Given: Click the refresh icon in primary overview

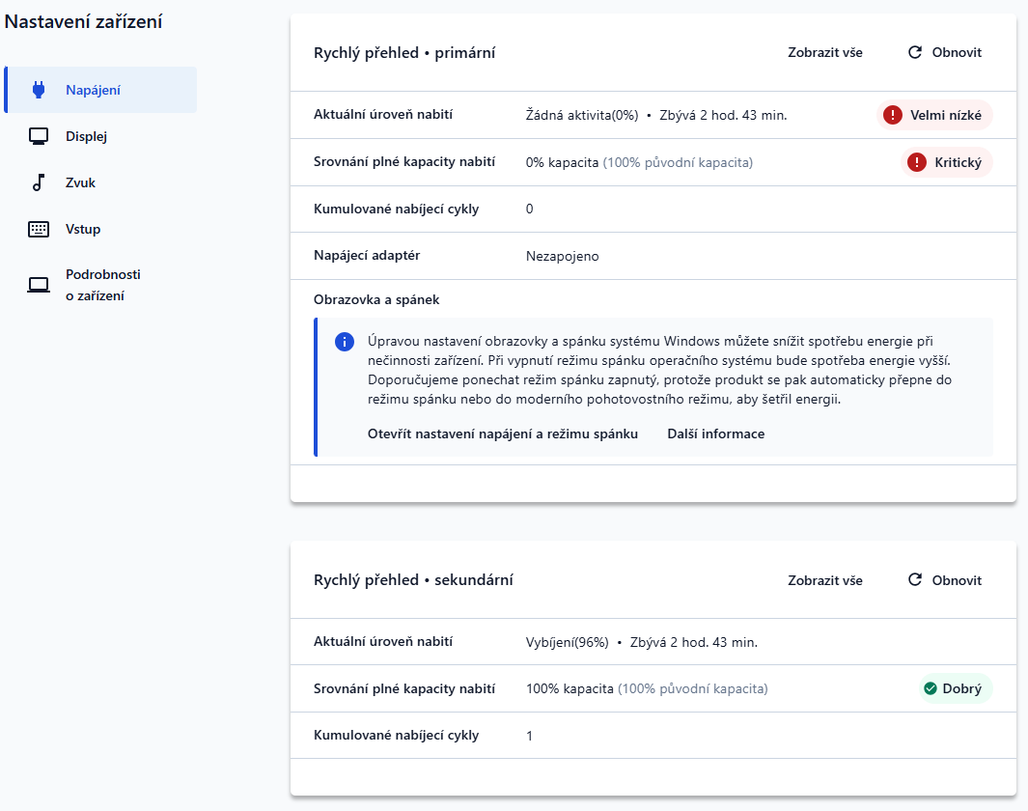Looking at the screenshot, I should tap(915, 52).
